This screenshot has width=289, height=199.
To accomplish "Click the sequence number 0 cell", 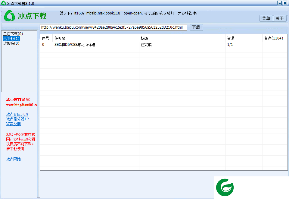I will pyautogui.click(x=43, y=45).
